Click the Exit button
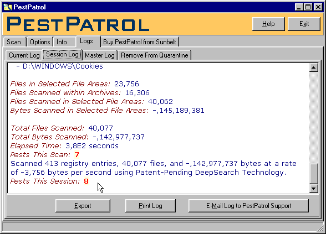326x234 pixels. tap(304, 24)
